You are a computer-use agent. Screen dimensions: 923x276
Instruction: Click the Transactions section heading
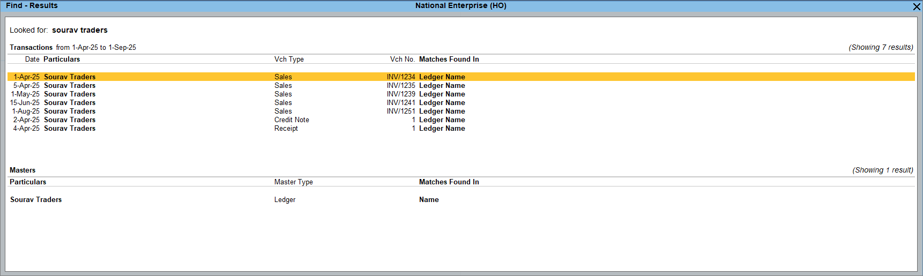tap(31, 47)
